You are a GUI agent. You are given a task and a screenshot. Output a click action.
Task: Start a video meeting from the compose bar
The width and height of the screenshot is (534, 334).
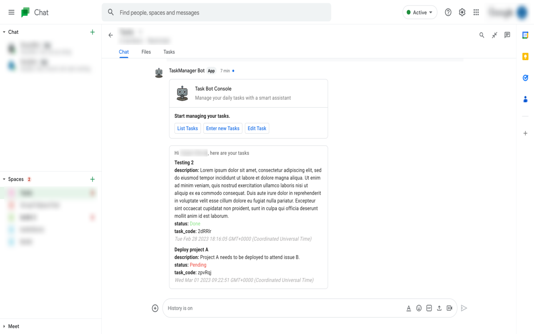coord(449,308)
